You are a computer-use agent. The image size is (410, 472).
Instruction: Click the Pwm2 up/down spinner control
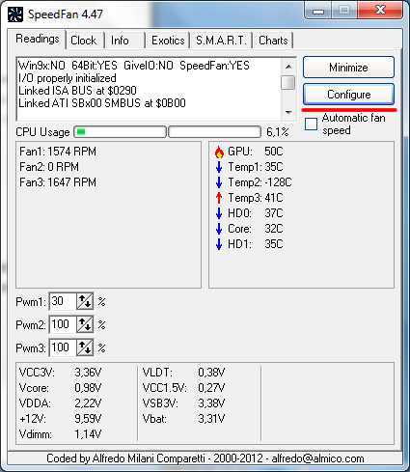[85, 324]
